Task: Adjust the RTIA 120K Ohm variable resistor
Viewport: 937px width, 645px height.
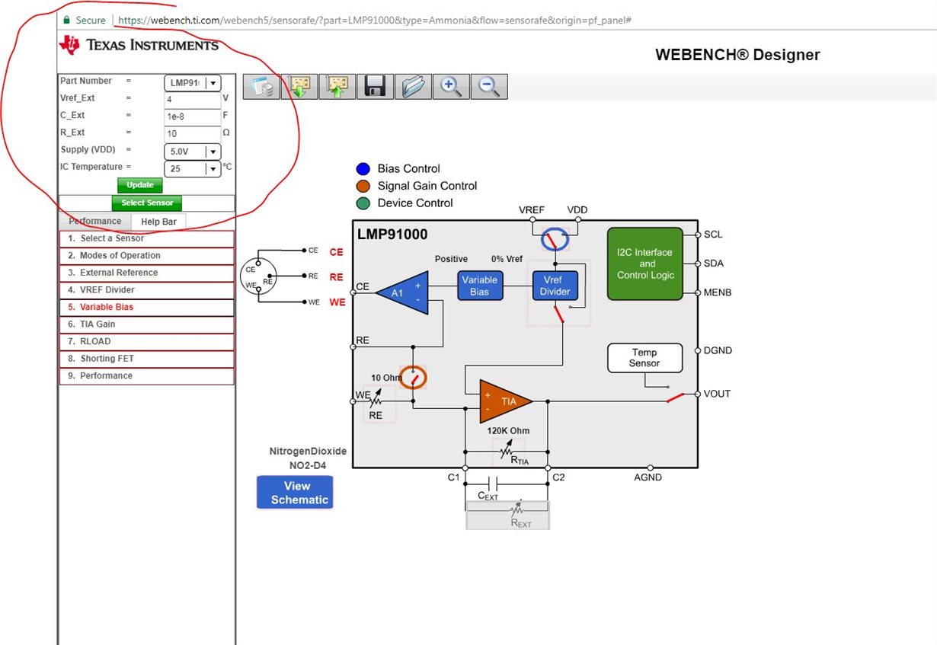Action: point(507,451)
